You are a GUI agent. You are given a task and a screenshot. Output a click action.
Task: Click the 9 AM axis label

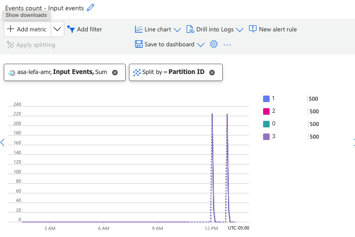158,229
